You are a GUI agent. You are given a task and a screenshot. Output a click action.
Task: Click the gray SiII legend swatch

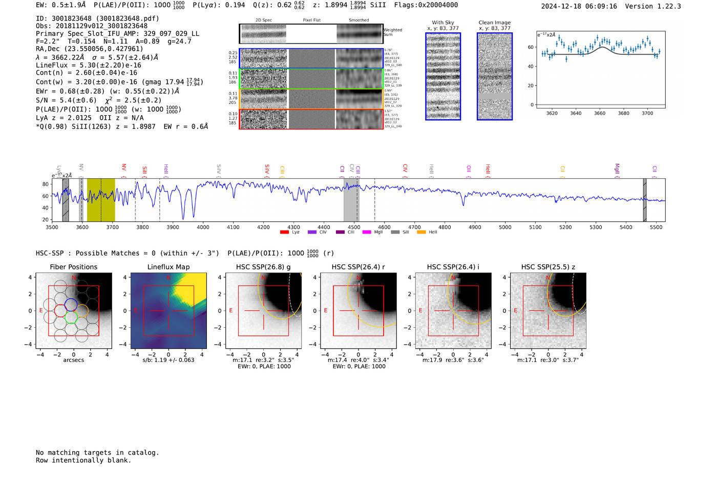pos(395,232)
